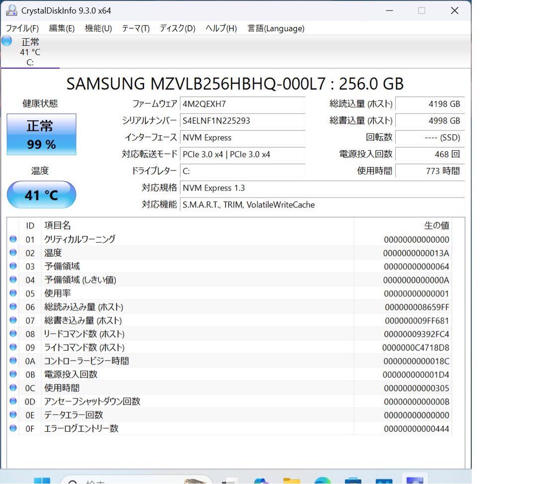Open Windows Start button on taskbar
Screen dimensions: 537x484
click(42, 480)
